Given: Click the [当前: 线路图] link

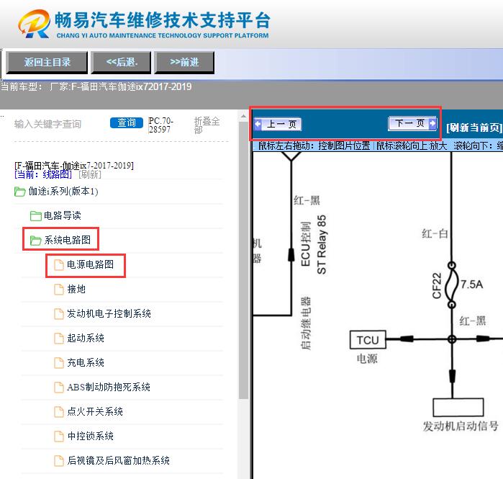Looking at the screenshot, I should (x=43, y=174).
